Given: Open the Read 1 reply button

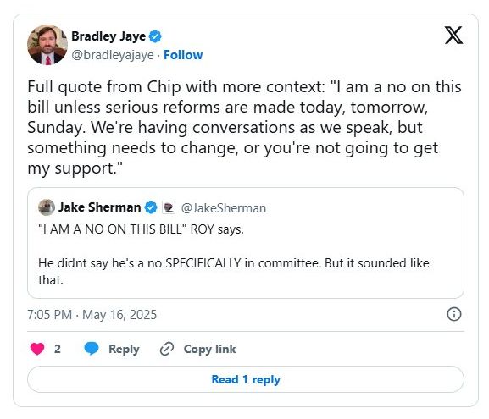Looking at the screenshot, I should coord(246,379).
